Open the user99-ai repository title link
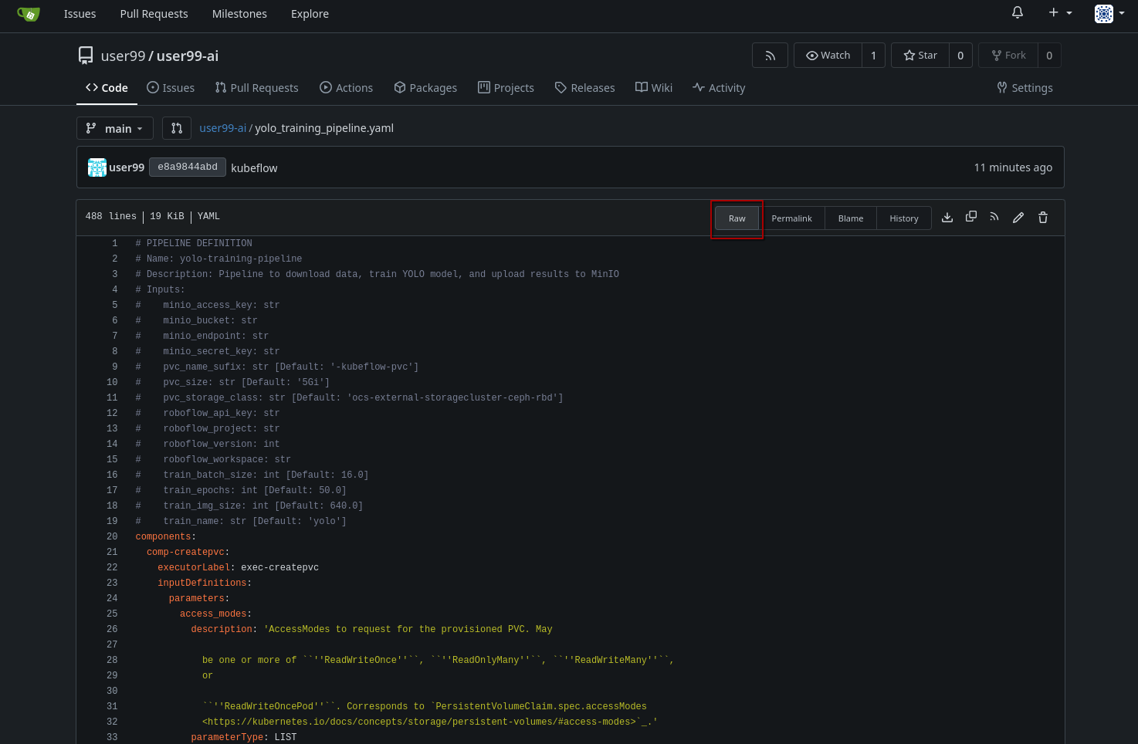The height and width of the screenshot is (744, 1138). (x=188, y=56)
